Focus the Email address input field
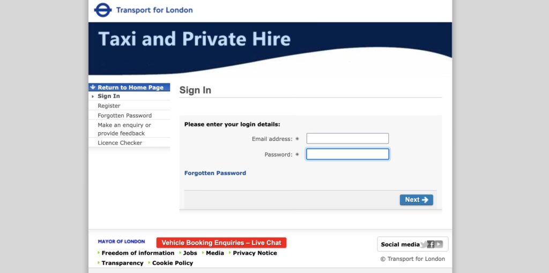 [x=347, y=139]
